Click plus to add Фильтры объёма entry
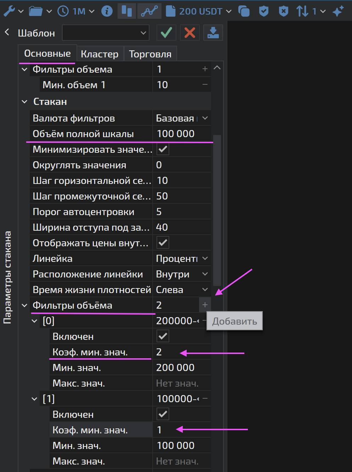Image resolution: width=352 pixels, height=472 pixels. pos(205,305)
